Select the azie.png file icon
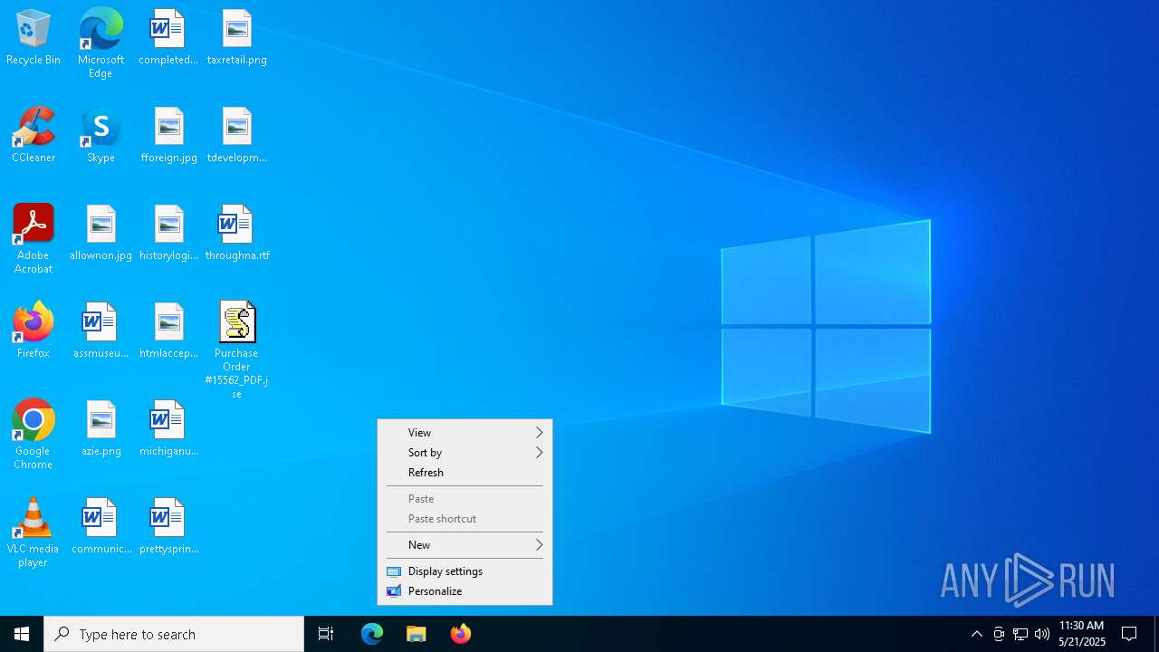1159x652 pixels. [101, 428]
